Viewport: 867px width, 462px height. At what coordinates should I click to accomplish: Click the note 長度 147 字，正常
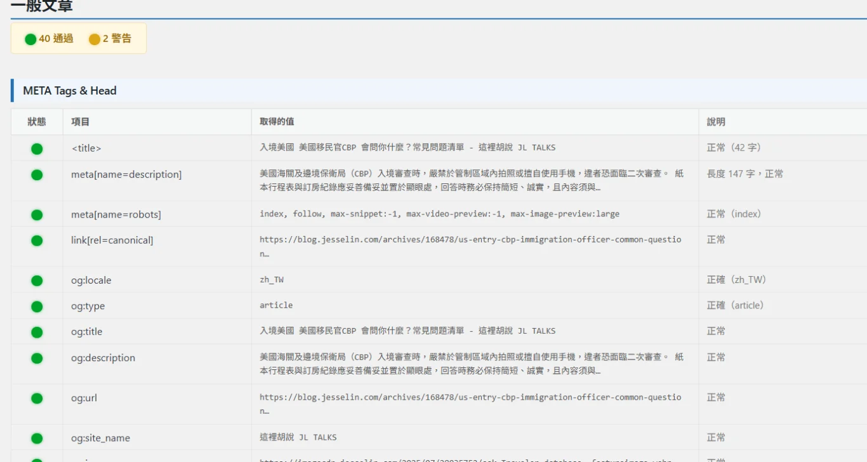745,173
